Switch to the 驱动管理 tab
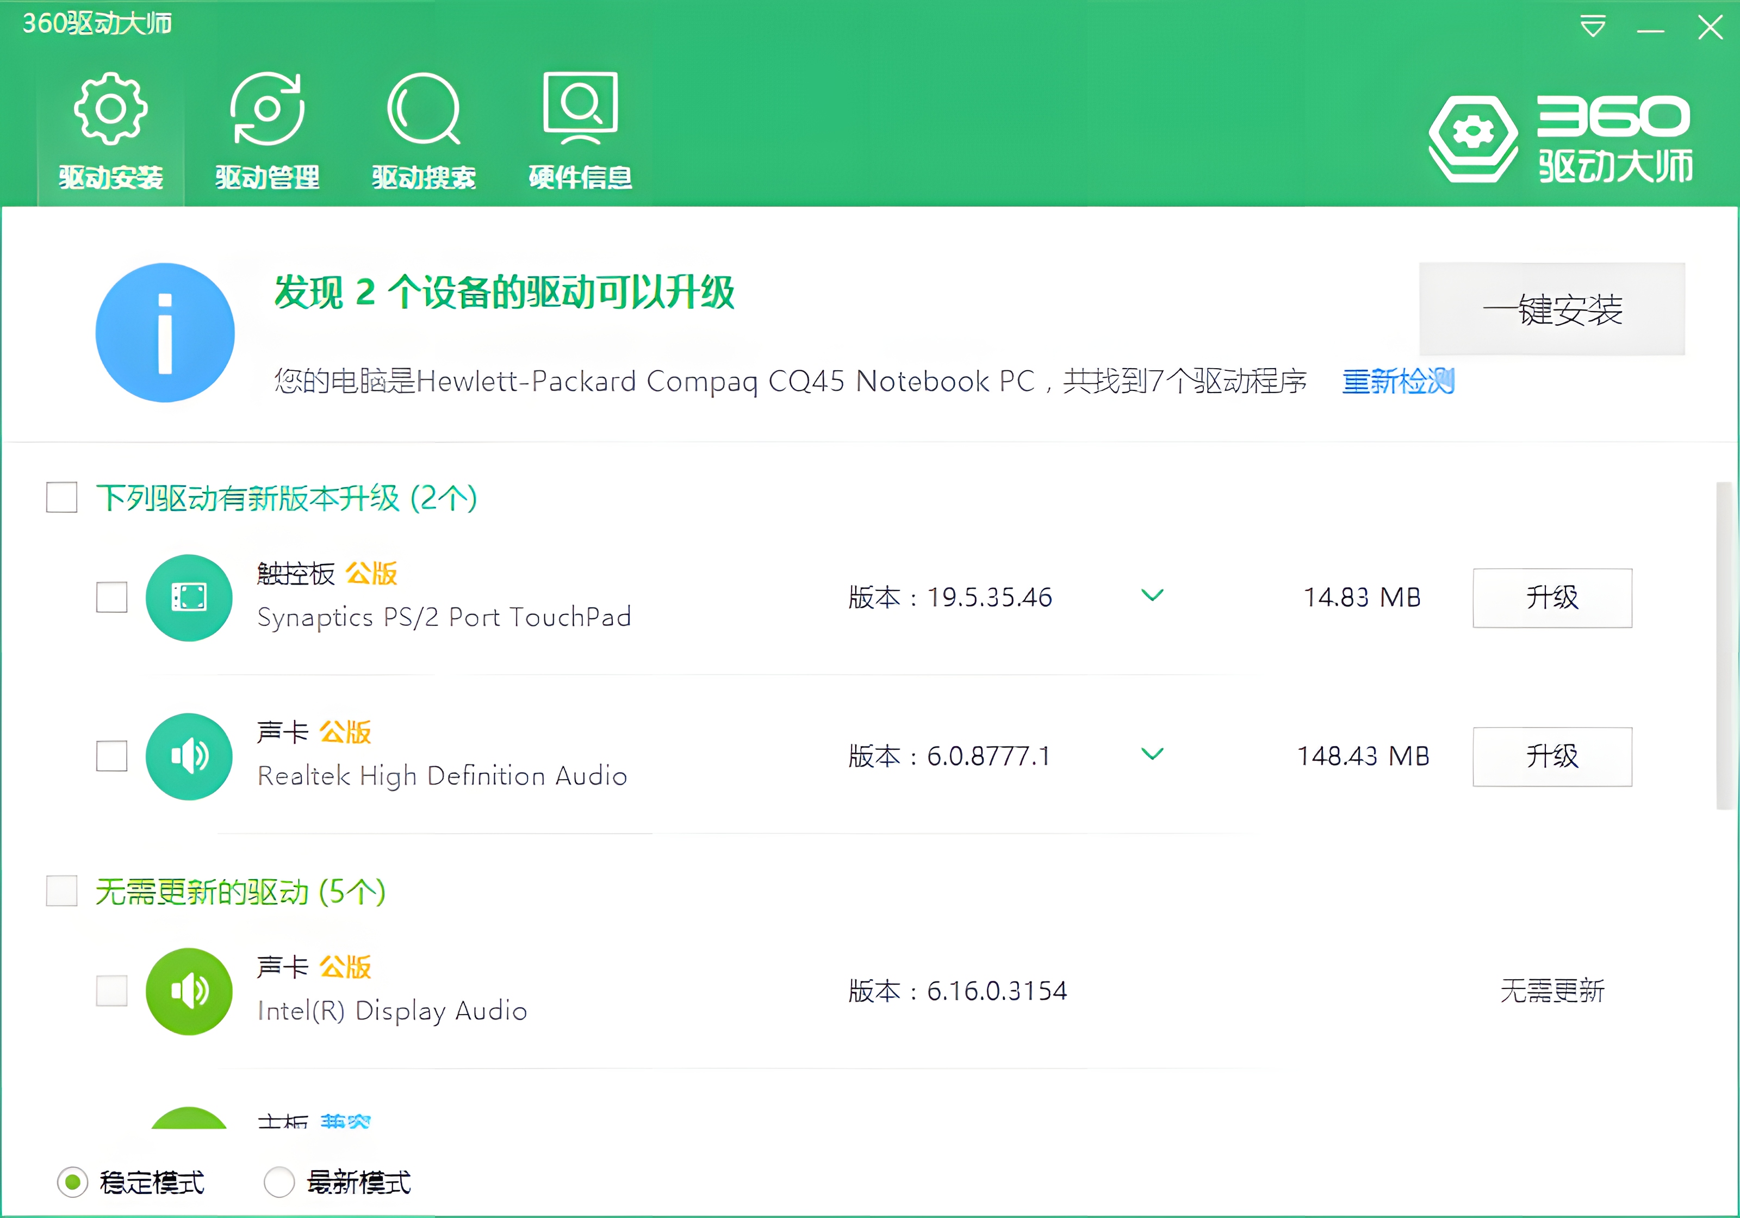The width and height of the screenshot is (1740, 1218). (267, 131)
